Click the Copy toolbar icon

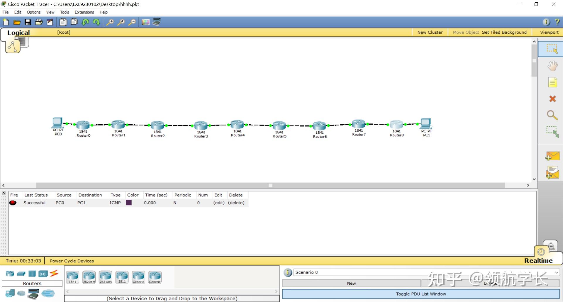(x=63, y=22)
